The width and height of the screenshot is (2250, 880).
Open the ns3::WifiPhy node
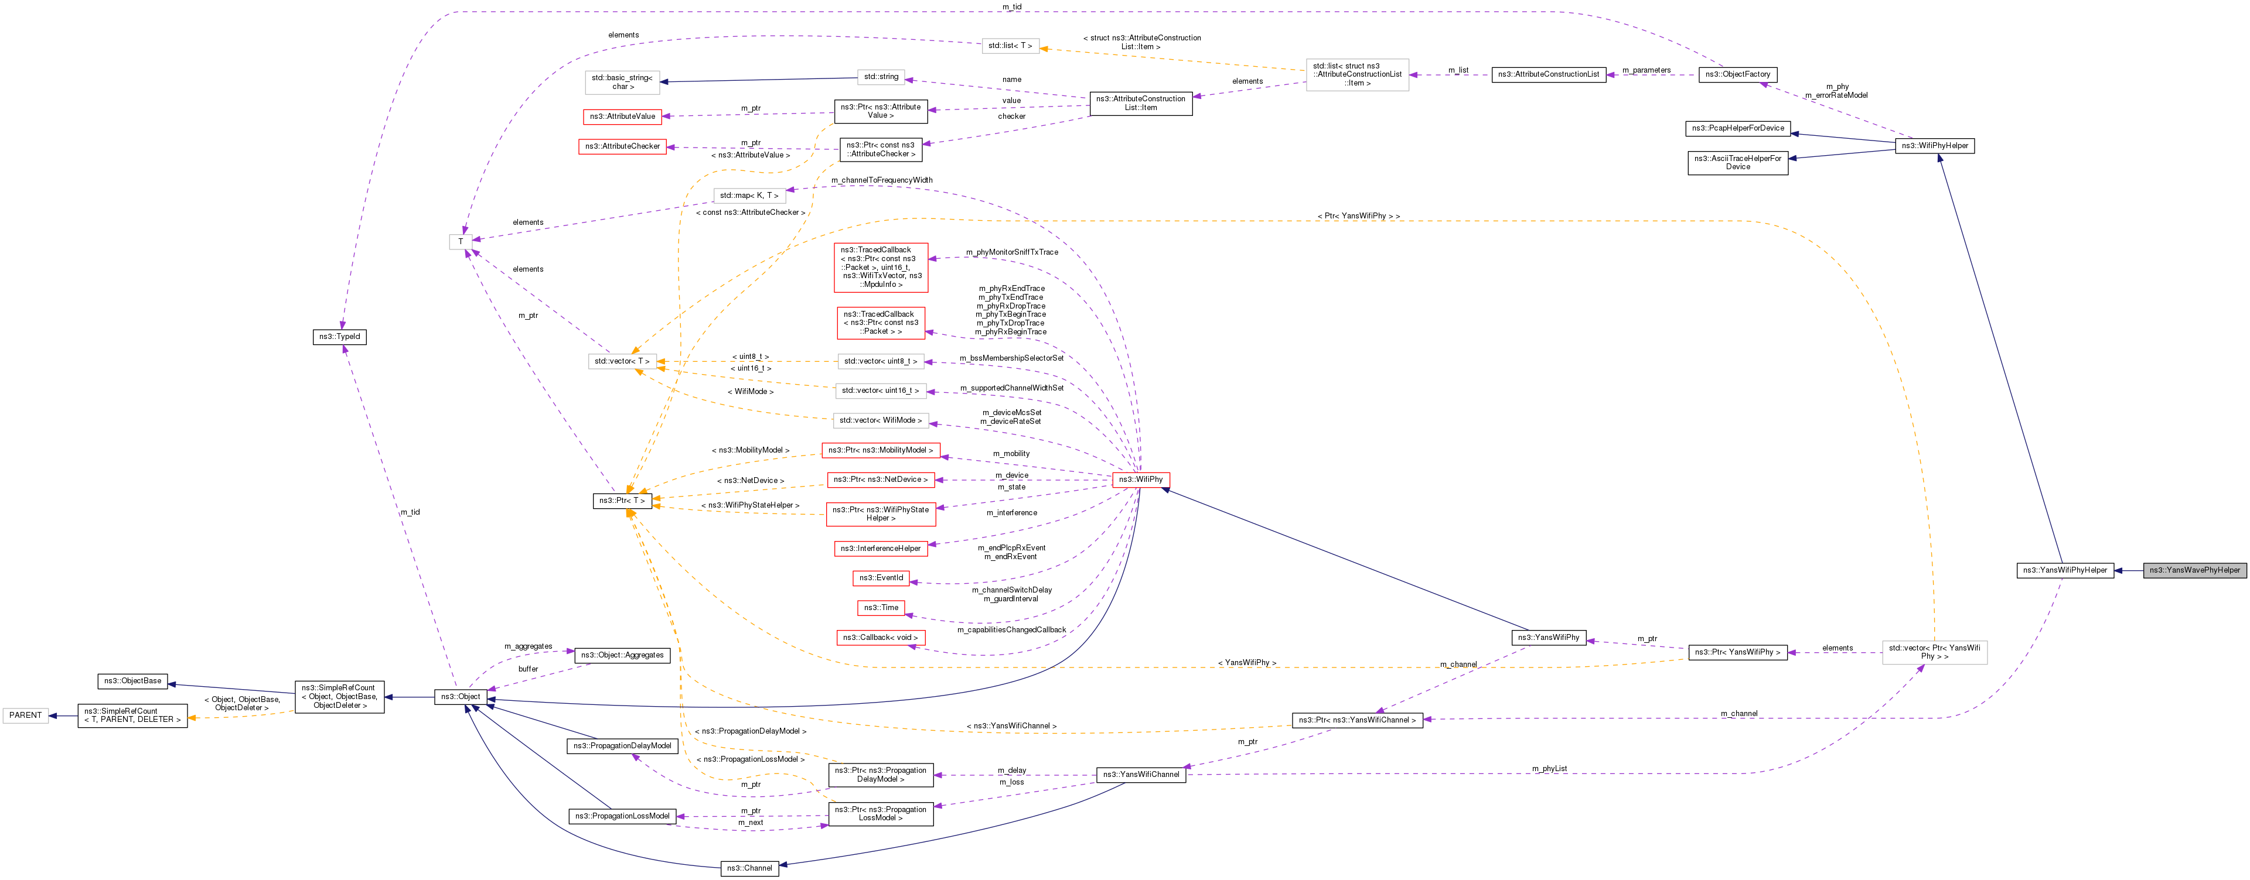tap(1141, 480)
